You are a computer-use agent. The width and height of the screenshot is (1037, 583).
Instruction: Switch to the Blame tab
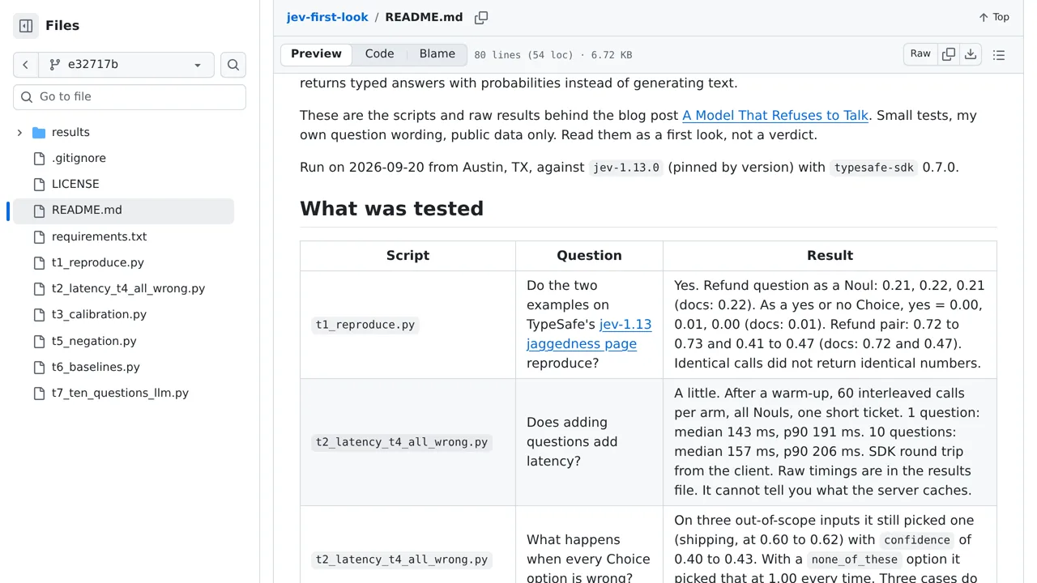(437, 54)
